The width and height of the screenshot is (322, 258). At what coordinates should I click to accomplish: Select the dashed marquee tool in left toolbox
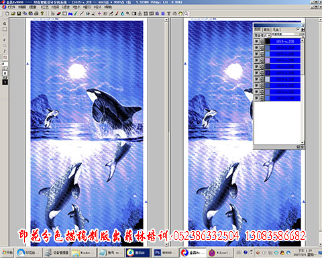click(x=5, y=30)
